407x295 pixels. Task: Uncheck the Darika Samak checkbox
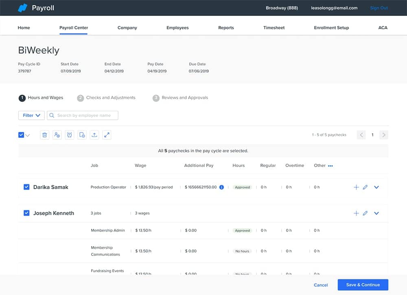26,187
